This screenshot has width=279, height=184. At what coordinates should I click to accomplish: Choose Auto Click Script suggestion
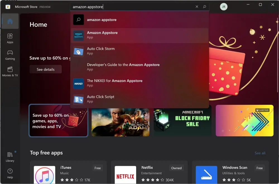coord(139,99)
